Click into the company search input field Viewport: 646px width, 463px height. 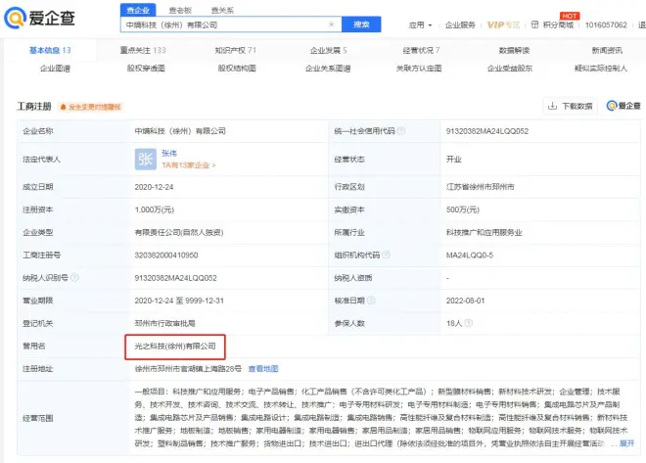(x=225, y=24)
